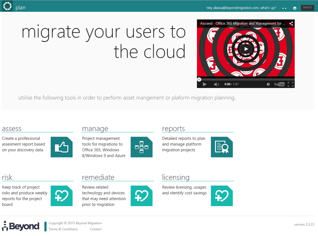Open the manage project diagram tile icon
Screen dimensions: 318x236
click(142, 147)
